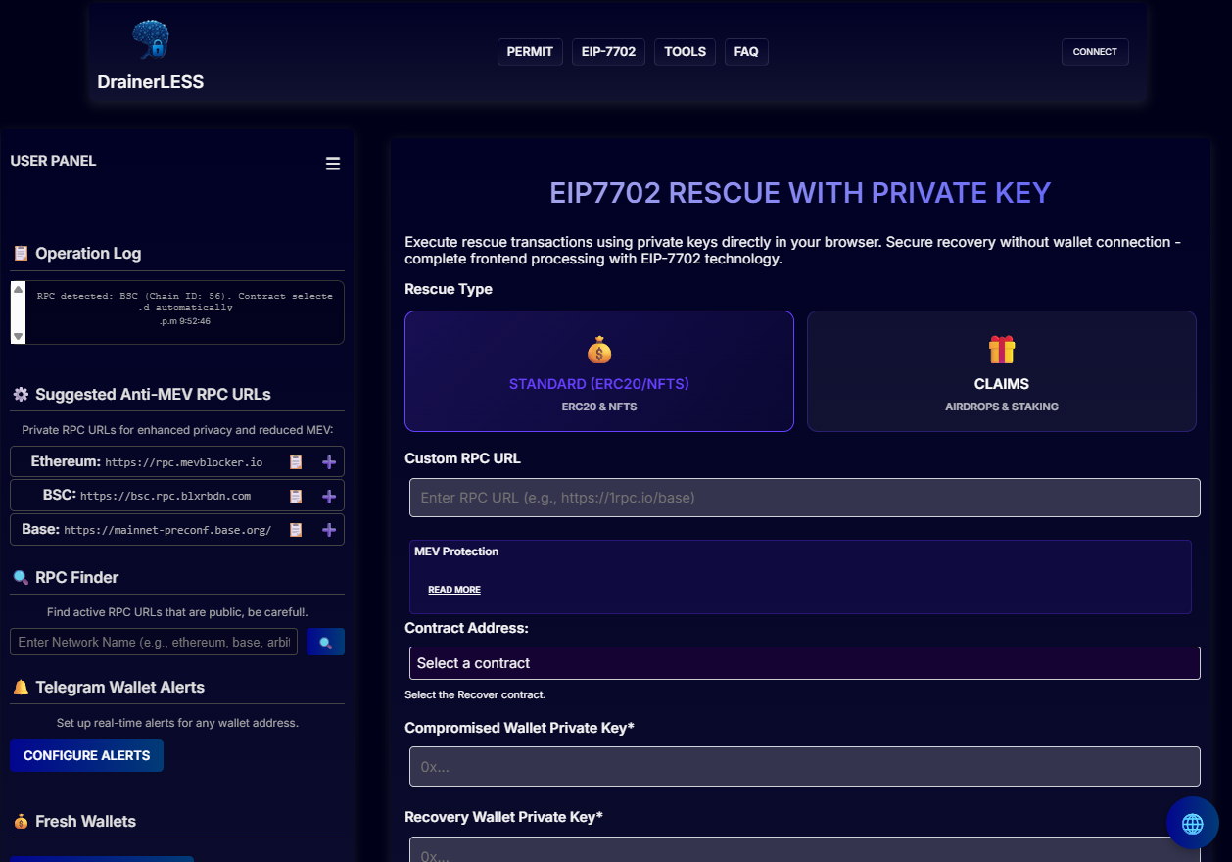This screenshot has width=1232, height=862.
Task: Open the Contract Address 'Select a contract' dropdown
Action: [805, 663]
